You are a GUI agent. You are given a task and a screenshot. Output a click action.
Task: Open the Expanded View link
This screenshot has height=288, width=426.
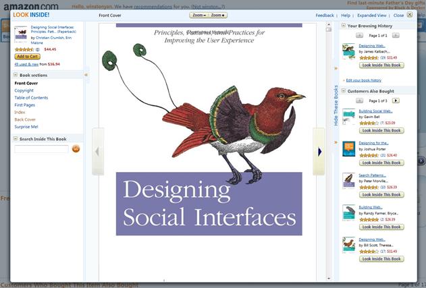pos(372,15)
